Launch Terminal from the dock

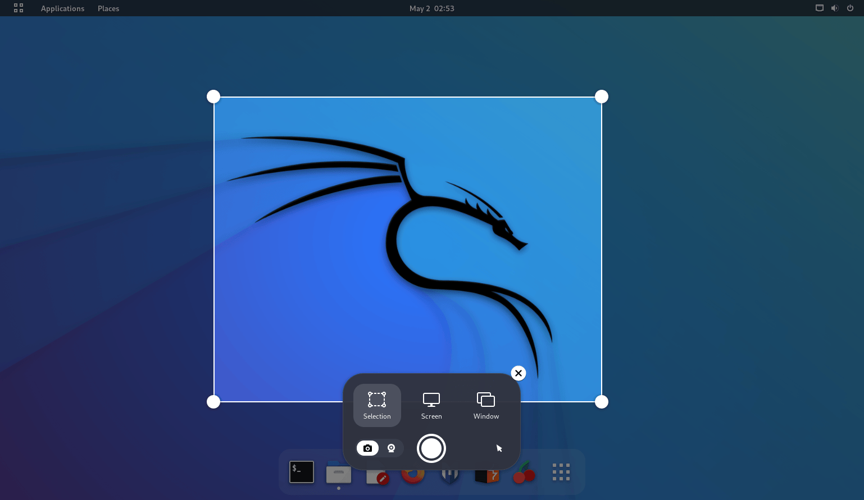point(302,473)
